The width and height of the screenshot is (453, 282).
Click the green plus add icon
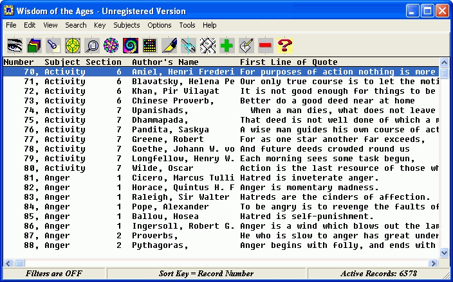tap(226, 46)
